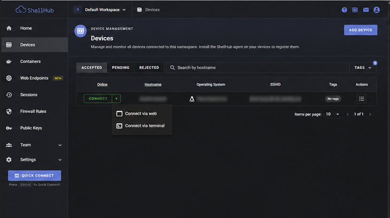Open the device row actions list icon
Screen dimensions: 390x218
(x=361, y=99)
